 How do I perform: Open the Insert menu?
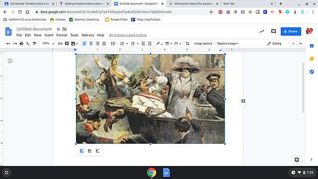[49, 35]
